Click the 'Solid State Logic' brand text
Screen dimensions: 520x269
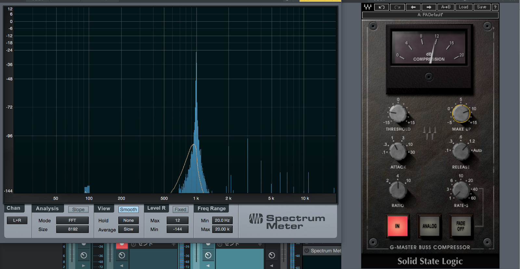pyautogui.click(x=430, y=261)
